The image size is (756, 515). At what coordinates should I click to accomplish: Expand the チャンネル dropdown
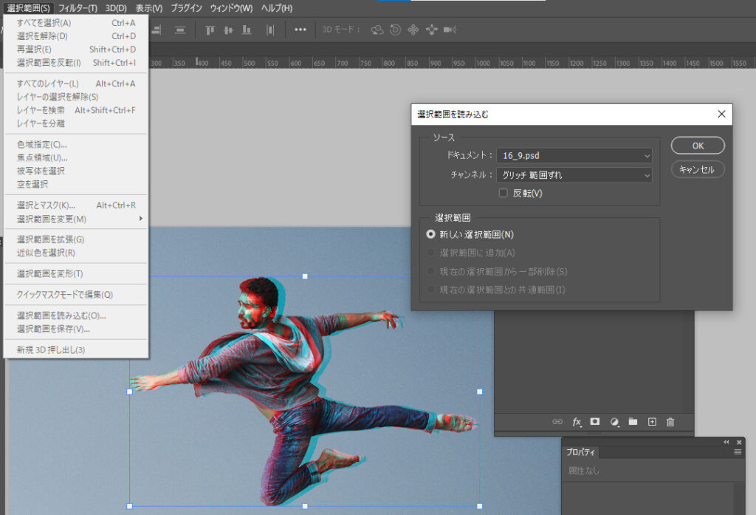point(574,175)
